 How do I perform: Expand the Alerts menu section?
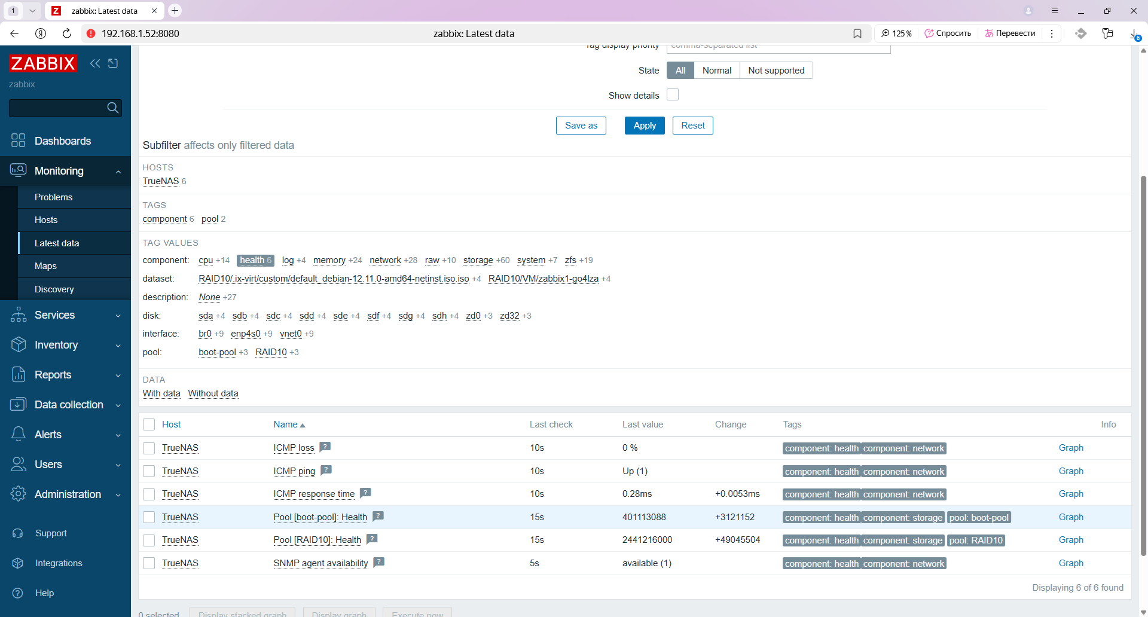(x=66, y=435)
